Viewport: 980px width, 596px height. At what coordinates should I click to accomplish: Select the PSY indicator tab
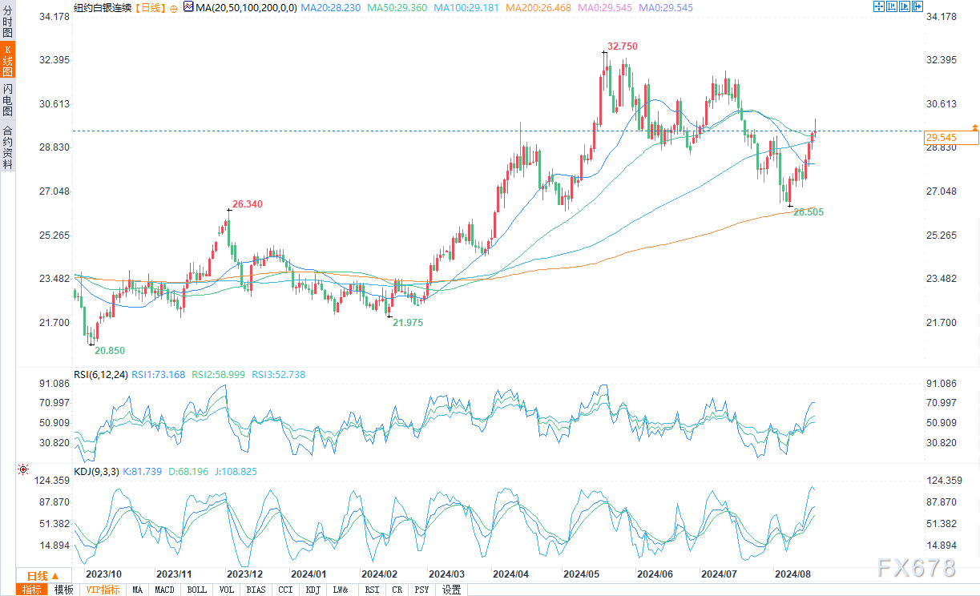(x=422, y=590)
